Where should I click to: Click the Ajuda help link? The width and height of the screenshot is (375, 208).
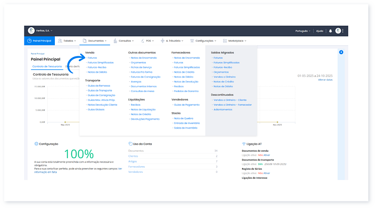coord(320,31)
